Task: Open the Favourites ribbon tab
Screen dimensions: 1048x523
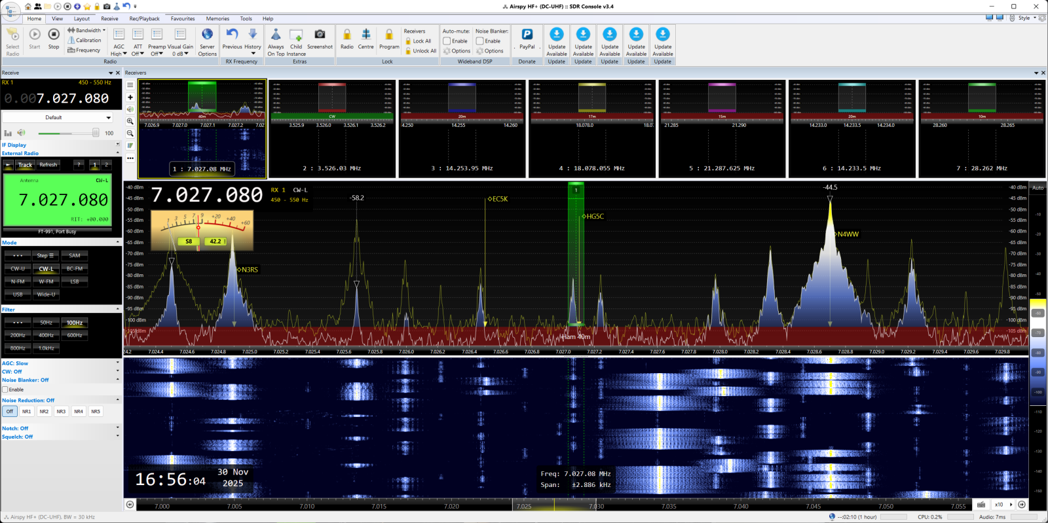Action: pyautogui.click(x=183, y=19)
